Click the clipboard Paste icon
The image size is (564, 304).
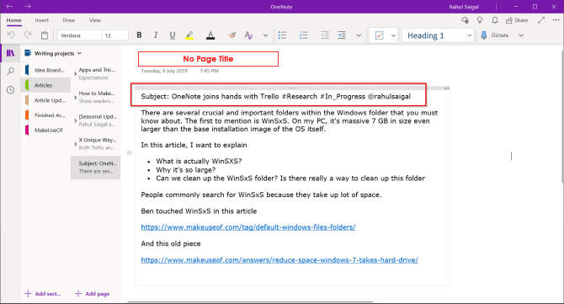pyautogui.click(x=45, y=35)
